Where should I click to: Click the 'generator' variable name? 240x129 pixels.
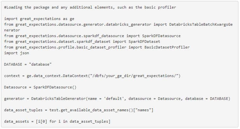(x=14, y=99)
